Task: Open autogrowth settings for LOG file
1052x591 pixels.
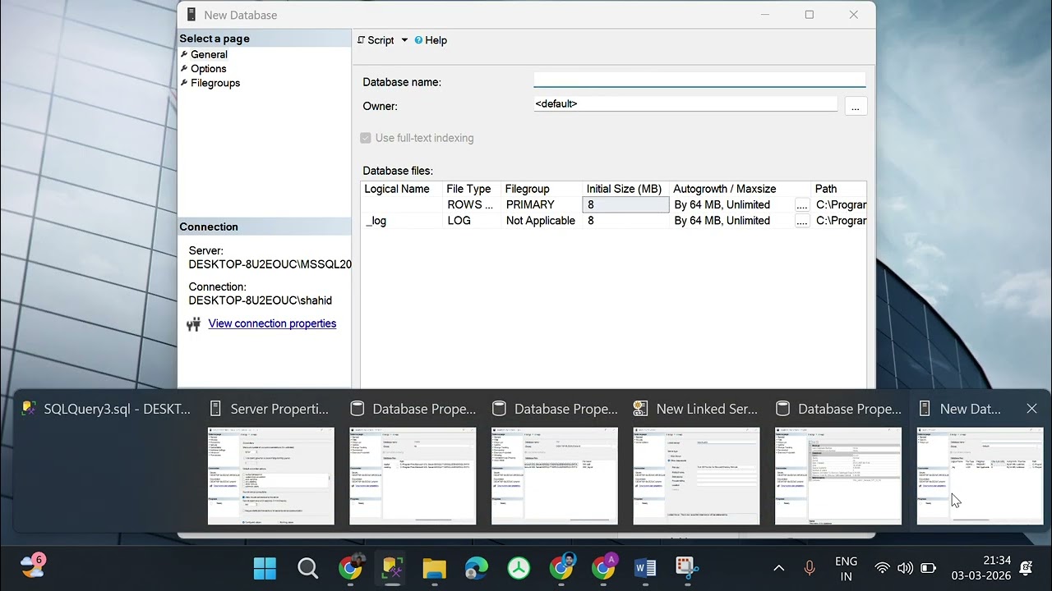Action: coord(802,221)
